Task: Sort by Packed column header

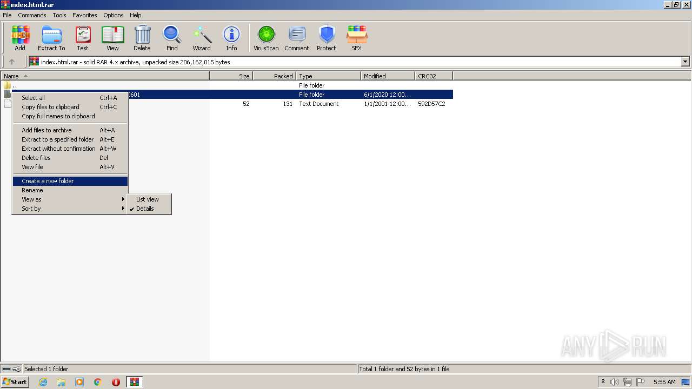Action: 274,76
